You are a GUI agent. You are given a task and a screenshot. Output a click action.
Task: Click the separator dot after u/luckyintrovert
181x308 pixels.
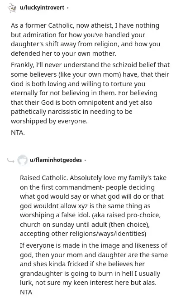click(x=68, y=8)
